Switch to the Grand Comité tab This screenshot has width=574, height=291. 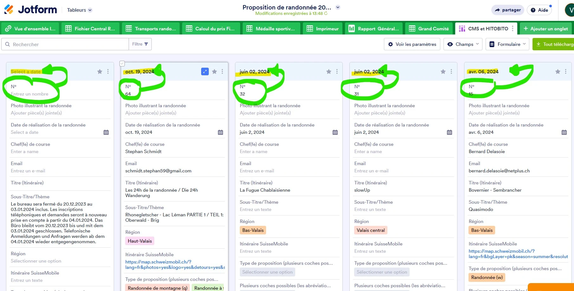click(429, 28)
